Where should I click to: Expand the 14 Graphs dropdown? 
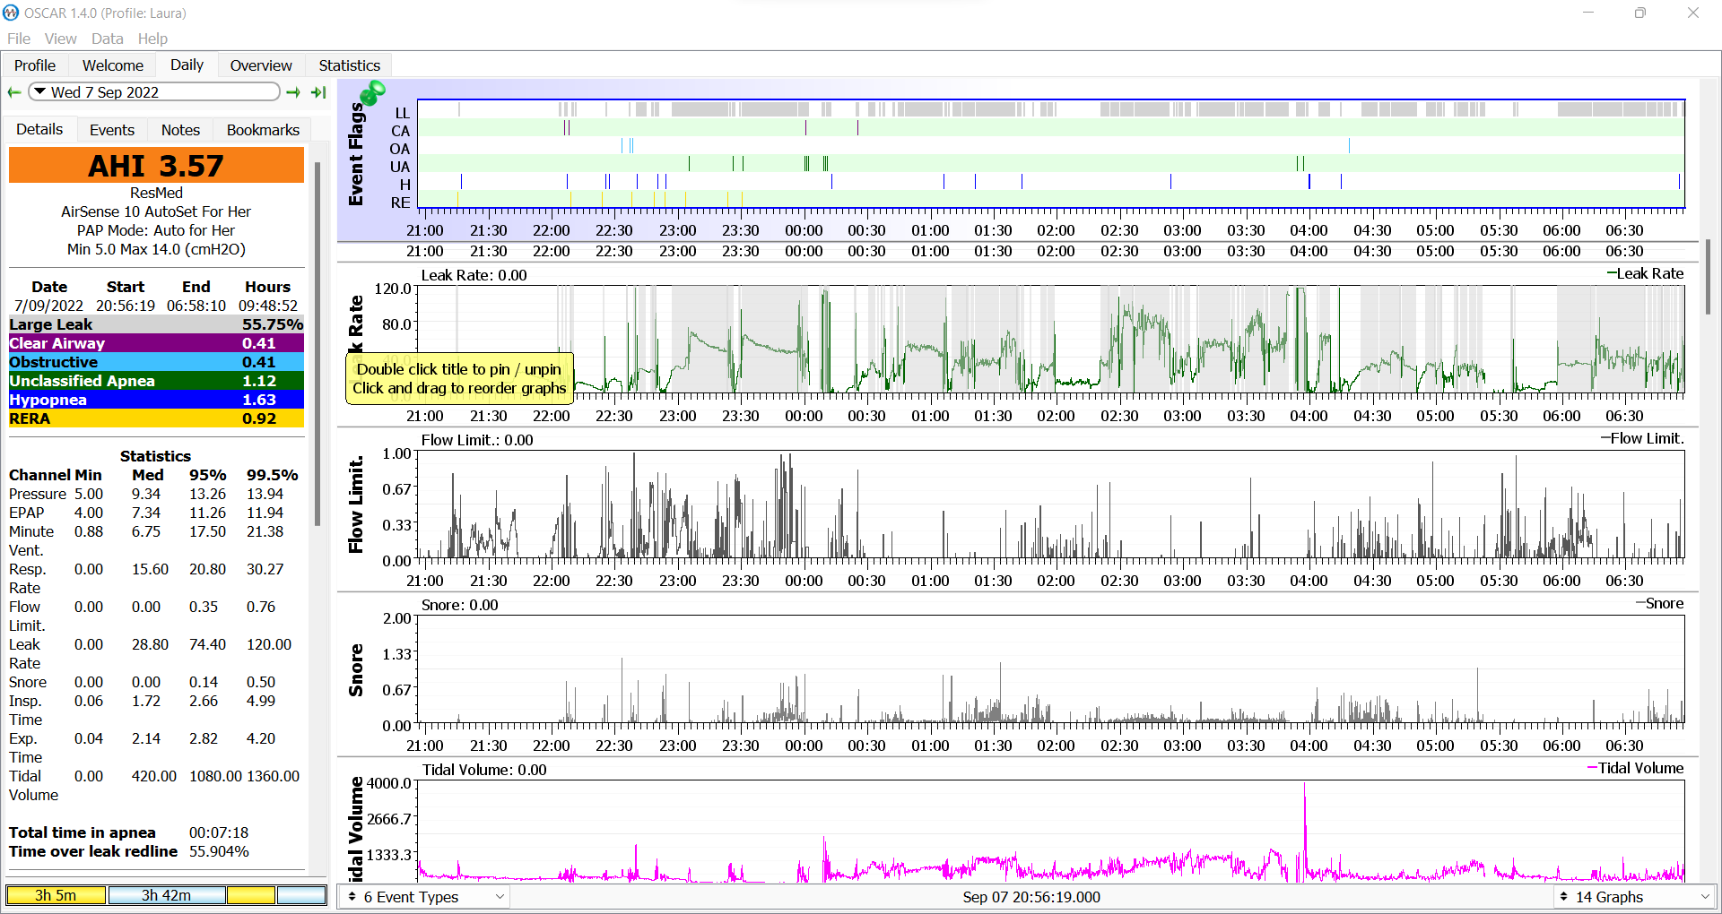(1634, 897)
